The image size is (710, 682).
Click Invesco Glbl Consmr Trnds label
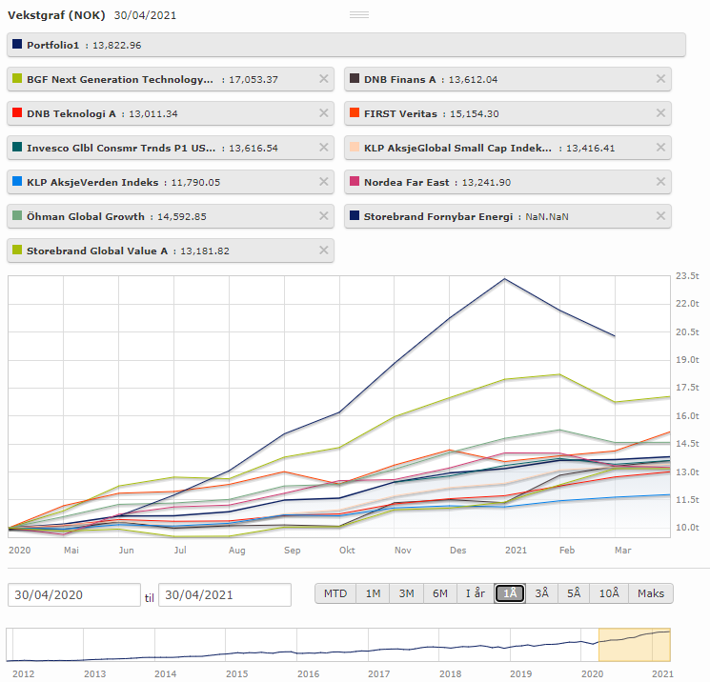click(121, 148)
